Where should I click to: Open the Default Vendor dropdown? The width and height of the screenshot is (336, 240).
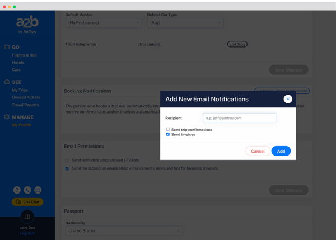click(104, 23)
